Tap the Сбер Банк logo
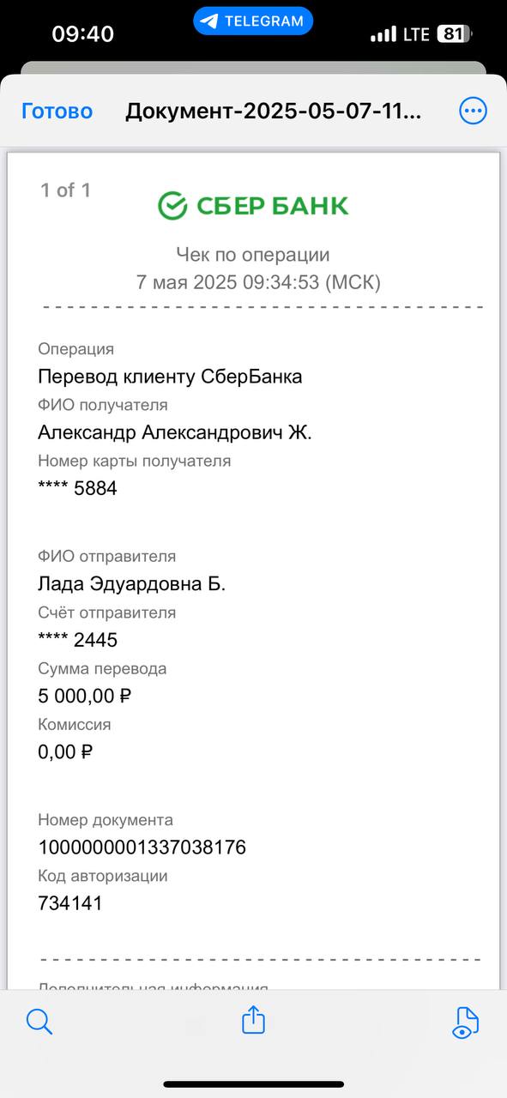This screenshot has width=507, height=1098. click(253, 206)
